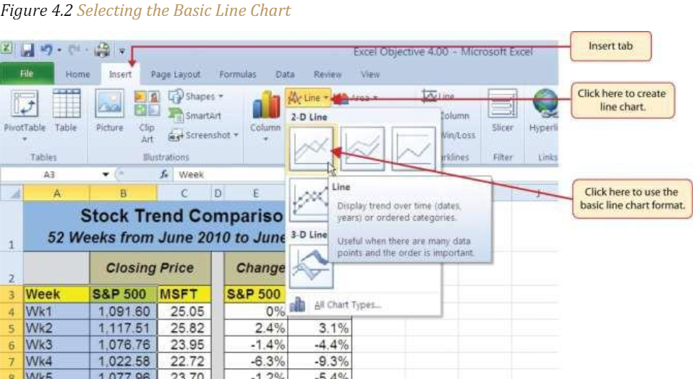
Task: Click the Excel application icon
Action: pos(7,48)
